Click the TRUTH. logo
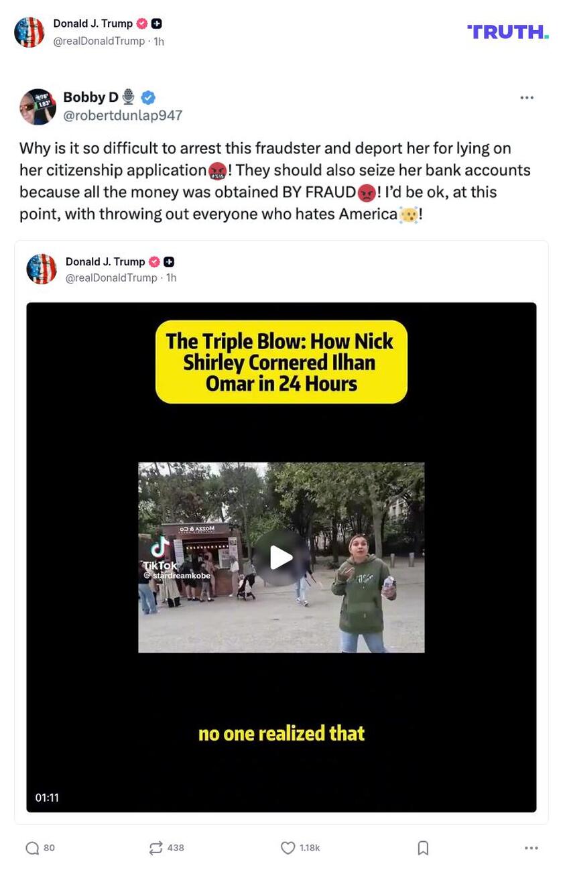This screenshot has width=563, height=876. (x=507, y=32)
